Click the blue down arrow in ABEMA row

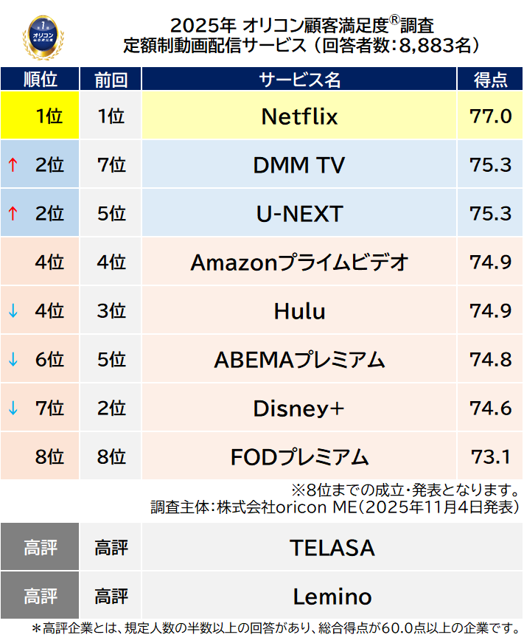pyautogui.click(x=13, y=360)
